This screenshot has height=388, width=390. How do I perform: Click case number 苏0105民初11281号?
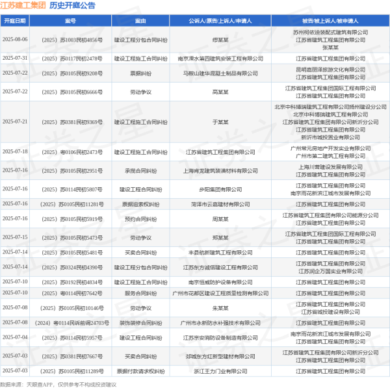pyautogui.click(x=72, y=205)
